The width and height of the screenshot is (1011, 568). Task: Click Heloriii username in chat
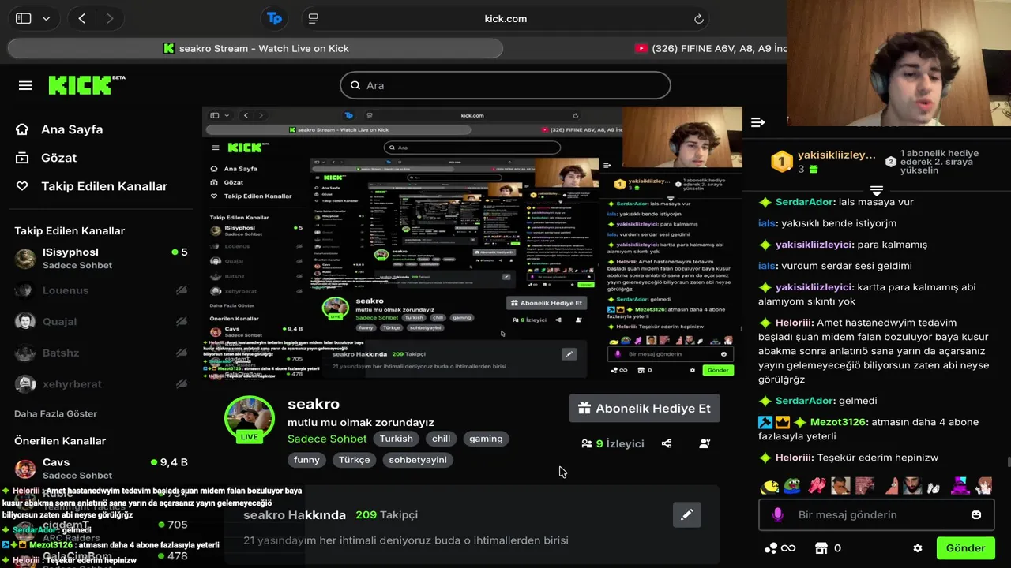794,458
